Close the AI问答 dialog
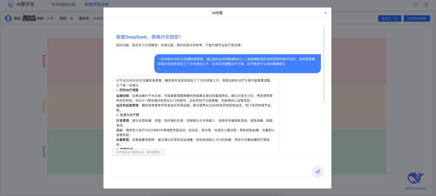Image resolution: width=436 pixels, height=196 pixels. 325,13
